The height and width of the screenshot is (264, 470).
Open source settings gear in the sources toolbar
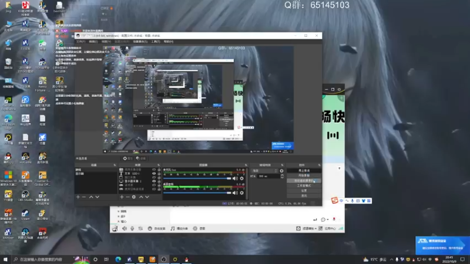134,197
